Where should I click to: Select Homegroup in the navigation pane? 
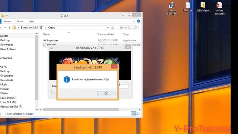(6, 58)
